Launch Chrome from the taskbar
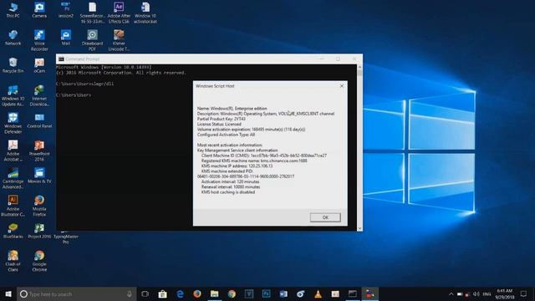The image size is (535, 301). click(x=232, y=293)
